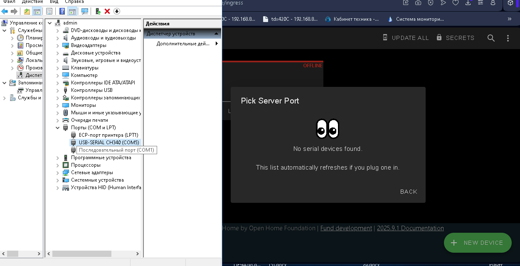Open the three-dot overflow menu in ESPHome
This screenshot has width=520, height=266.
point(508,38)
